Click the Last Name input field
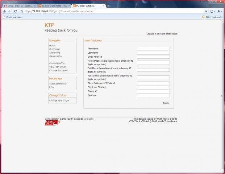Viewport: 225px width, 174px height. click(153, 53)
